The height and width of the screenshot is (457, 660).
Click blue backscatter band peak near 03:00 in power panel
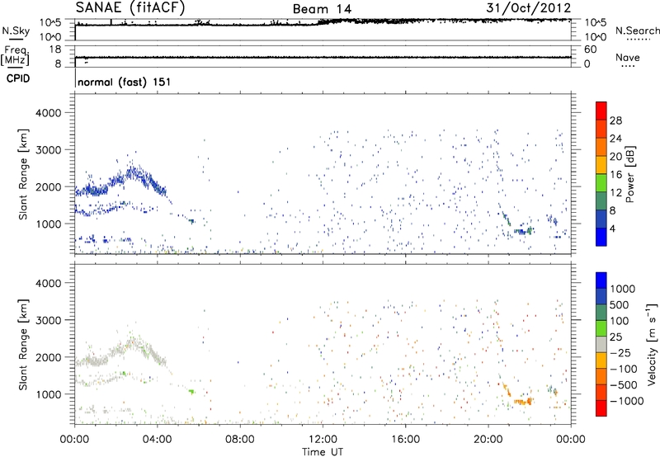pos(134,172)
